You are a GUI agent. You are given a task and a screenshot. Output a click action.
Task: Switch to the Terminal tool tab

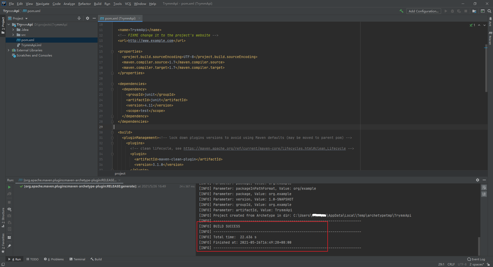coord(77,259)
